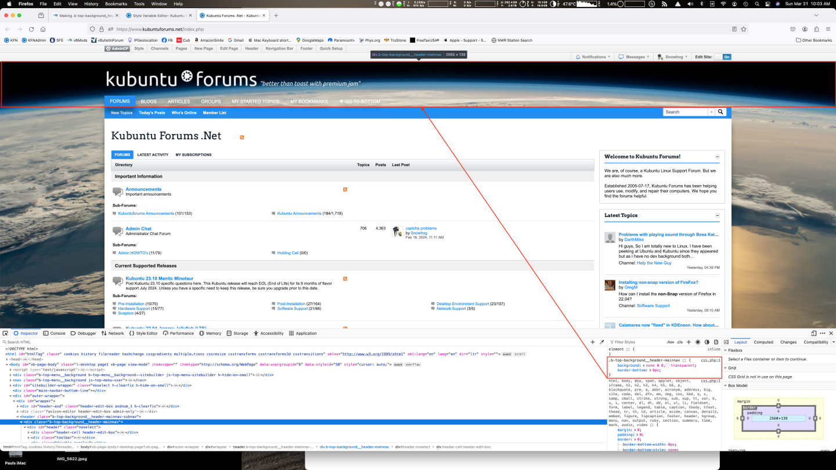Collapse the Box Model section
The image size is (836, 470).
[x=725, y=385]
